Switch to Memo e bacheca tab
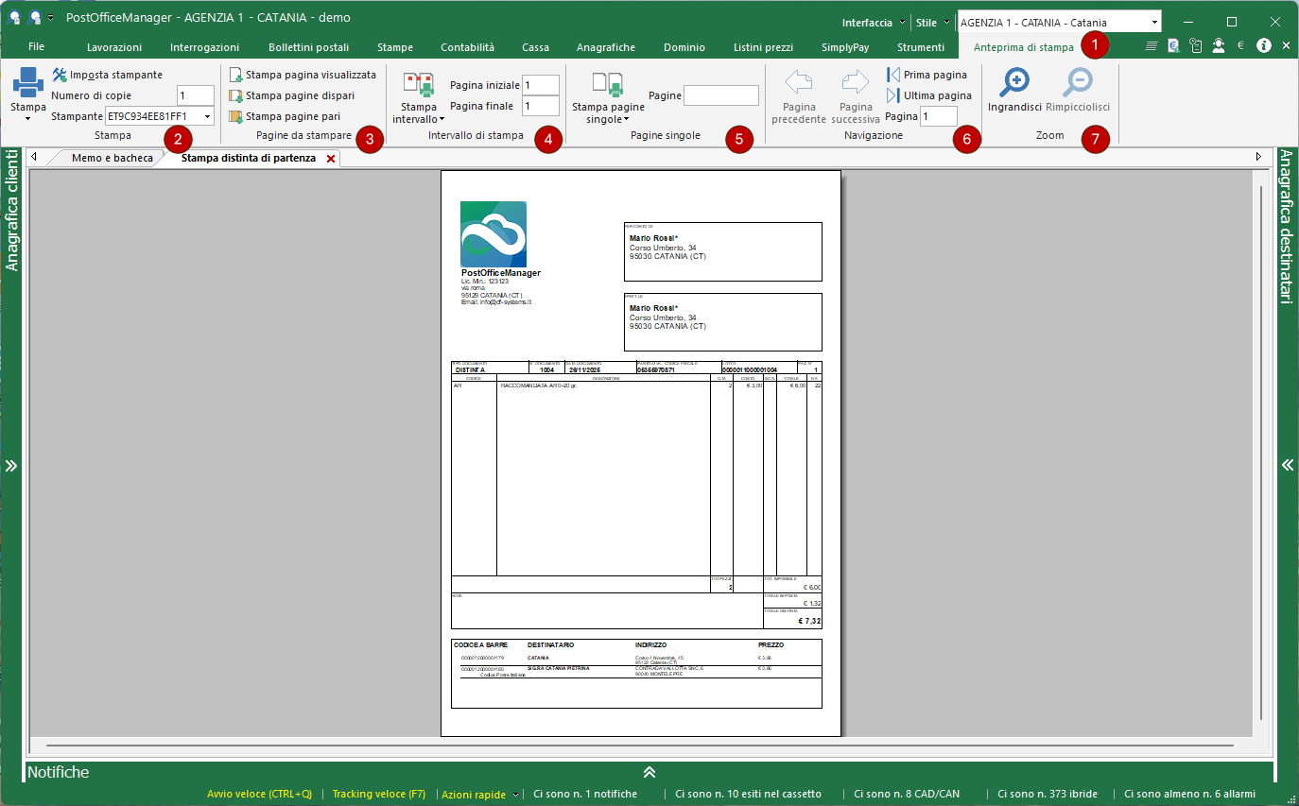 click(112, 158)
